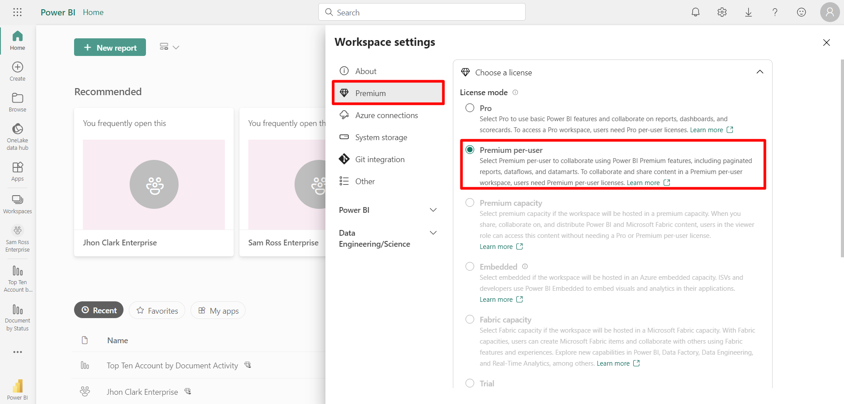Open Document by Status report shortcut
The height and width of the screenshot is (404, 844).
click(18, 318)
